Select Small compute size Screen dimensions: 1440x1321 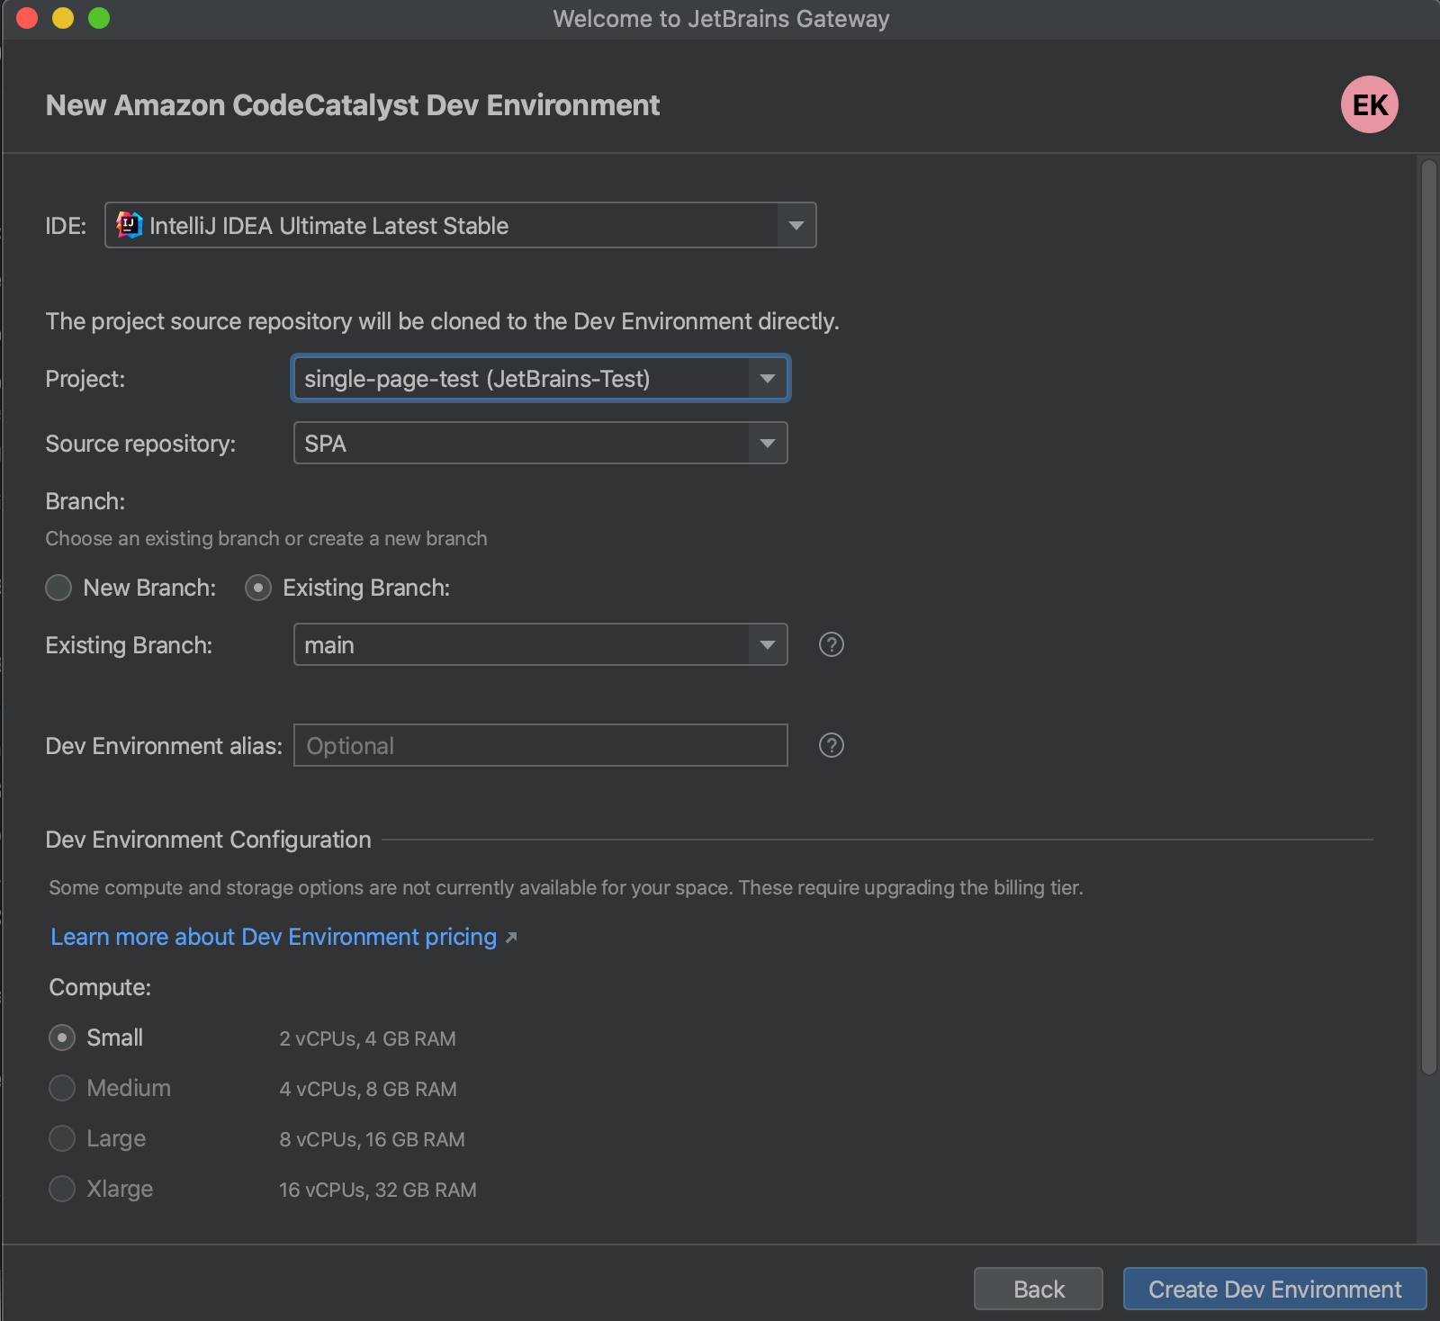coord(61,1038)
